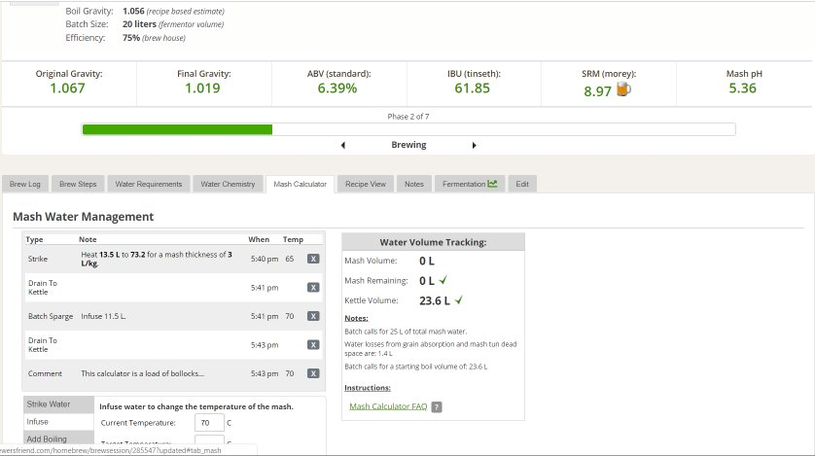815x456 pixels.
Task: Click the 'This calculator is a load' comment
Action: click(142, 373)
